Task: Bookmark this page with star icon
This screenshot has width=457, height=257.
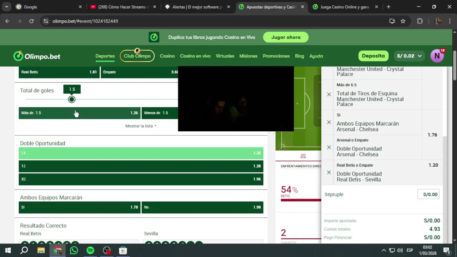Action: pyautogui.click(x=403, y=21)
